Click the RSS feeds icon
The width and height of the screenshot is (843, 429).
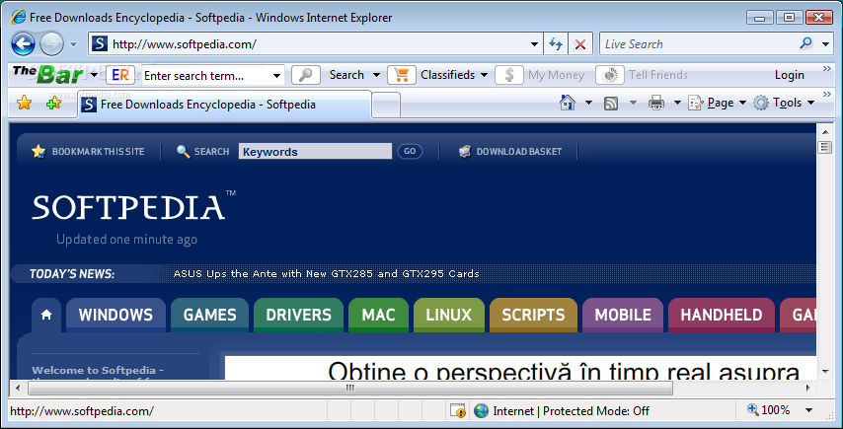[611, 104]
